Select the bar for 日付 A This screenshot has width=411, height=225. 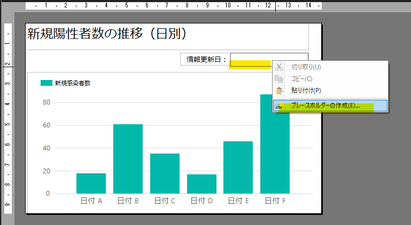[x=91, y=183]
